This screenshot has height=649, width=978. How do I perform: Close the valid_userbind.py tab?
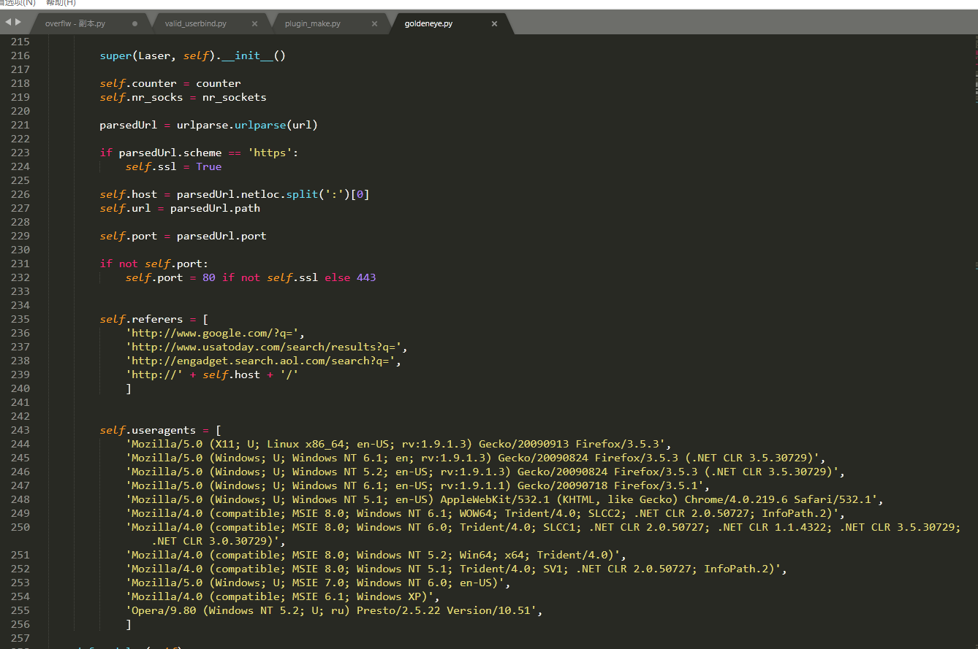[254, 23]
